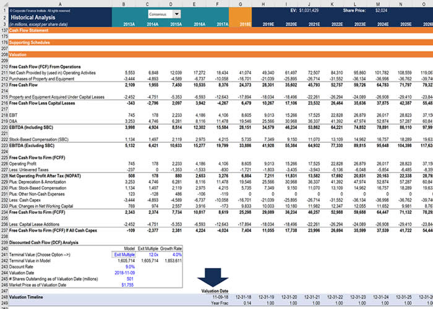Select the EV $1,031,429 value cell

(x=309, y=11)
